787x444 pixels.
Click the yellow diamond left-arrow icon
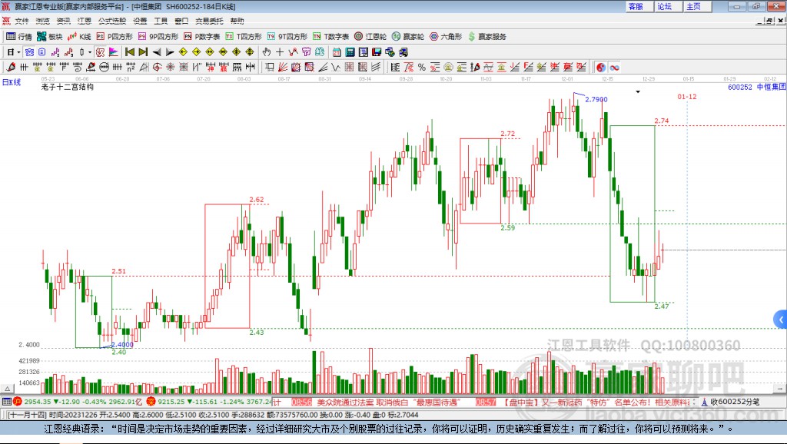coord(183,52)
